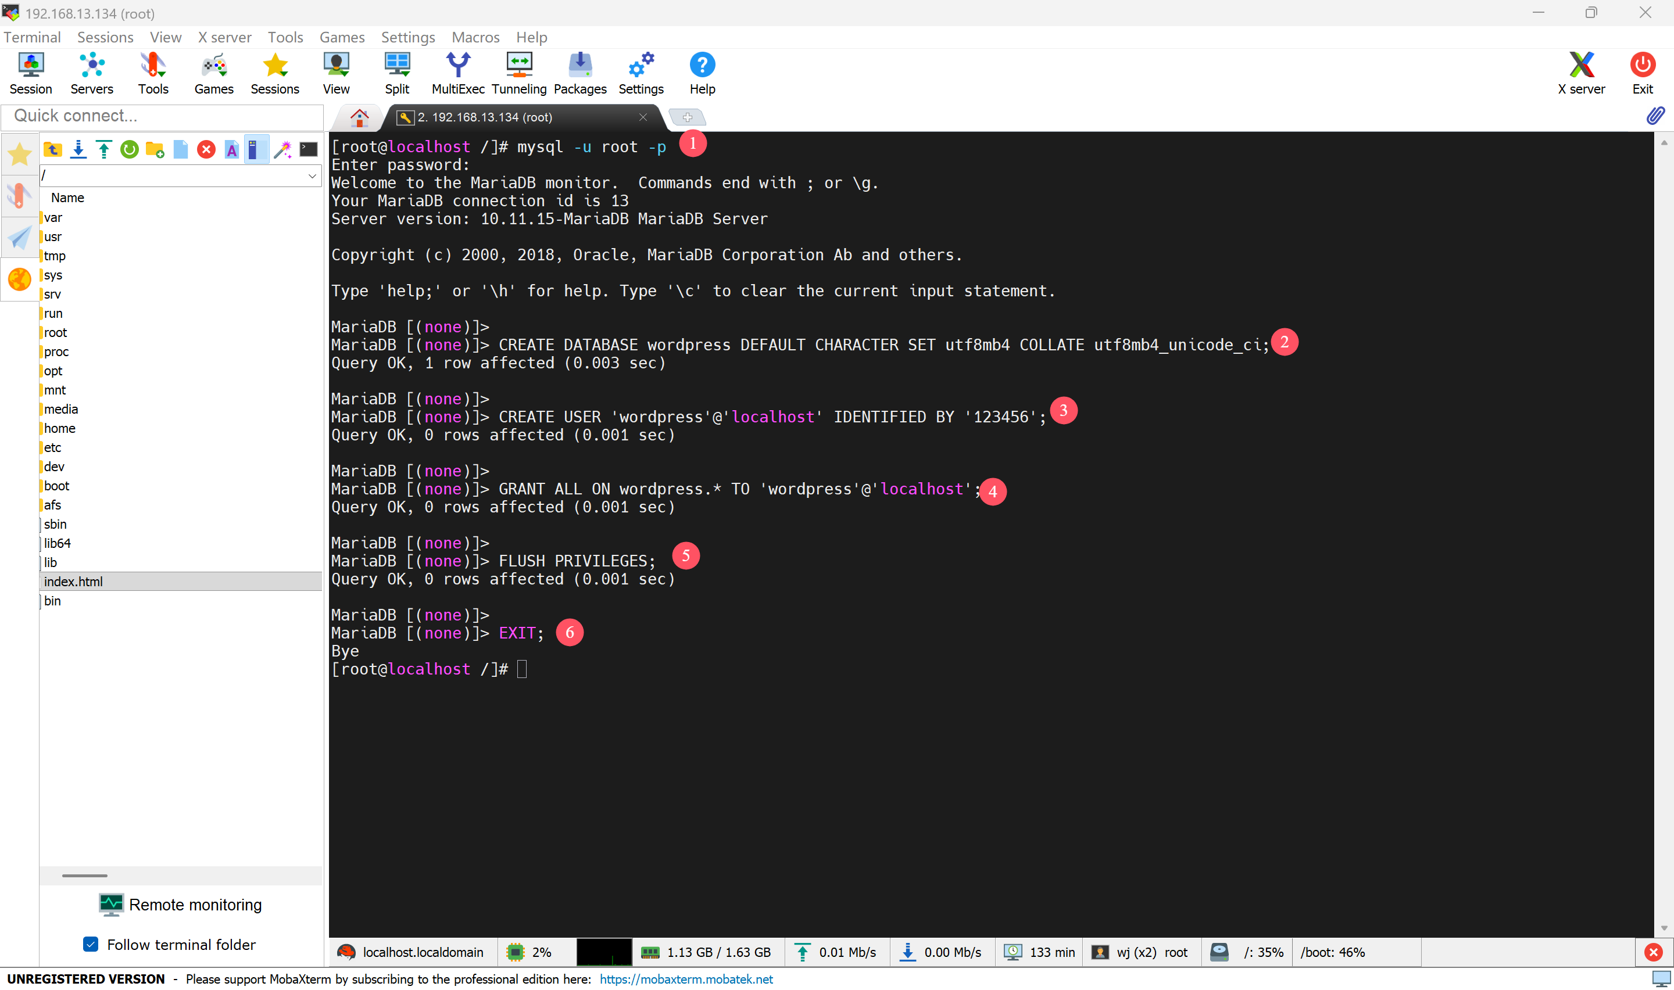
Task: Upload files with green up-arrow icon
Action: tap(104, 149)
